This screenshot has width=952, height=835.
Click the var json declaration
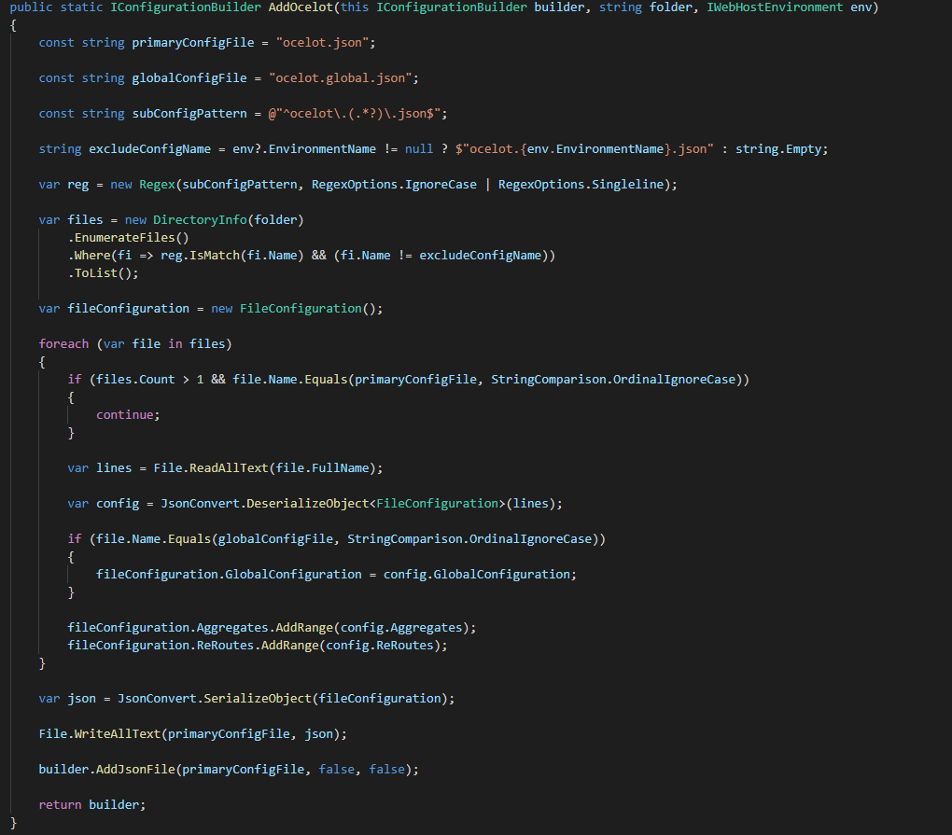(67, 699)
